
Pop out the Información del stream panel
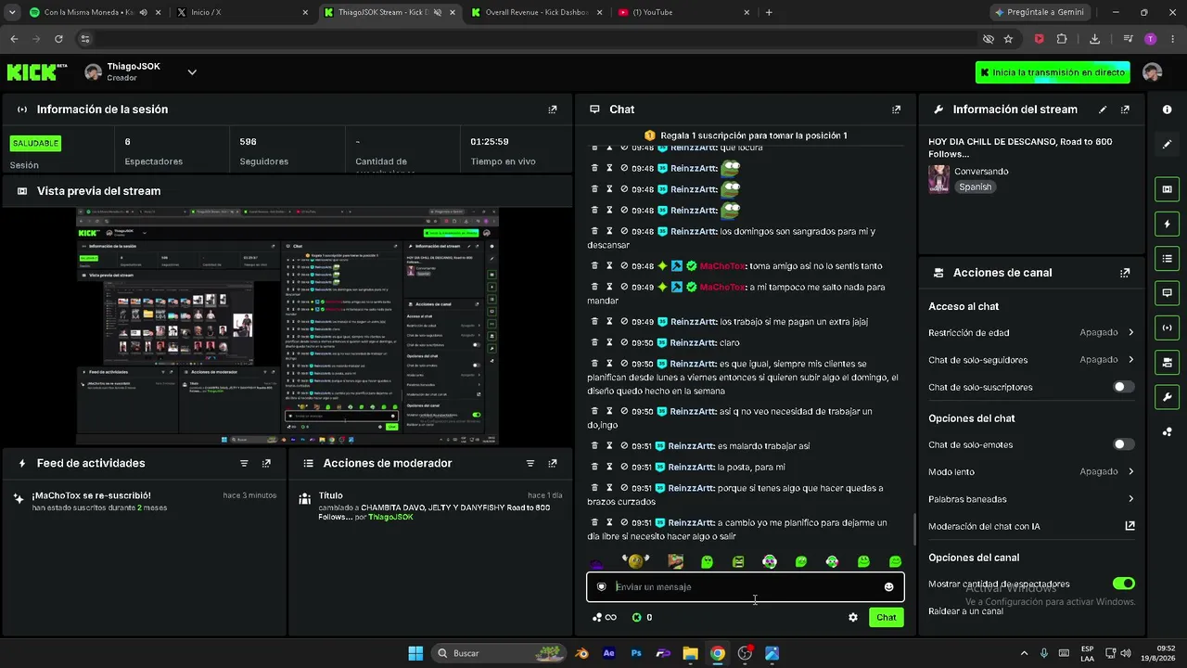pyautogui.click(x=1125, y=109)
